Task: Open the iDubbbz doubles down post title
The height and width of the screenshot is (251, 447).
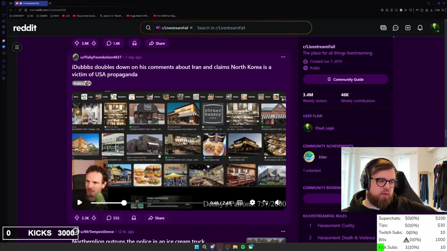Action: (171, 70)
